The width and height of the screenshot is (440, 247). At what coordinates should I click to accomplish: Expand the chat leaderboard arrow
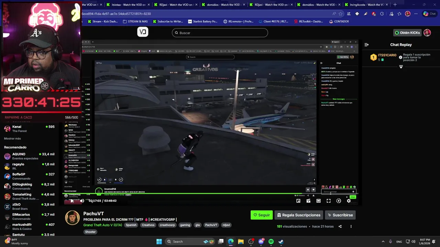[401, 67]
